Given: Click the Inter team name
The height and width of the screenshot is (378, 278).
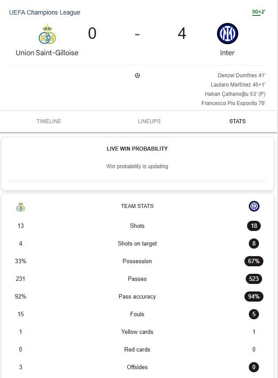Looking at the screenshot, I should click(x=227, y=53).
